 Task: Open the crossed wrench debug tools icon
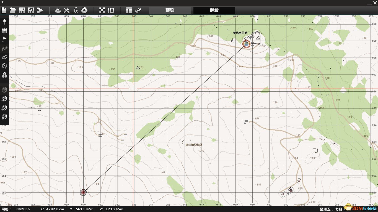point(66,10)
